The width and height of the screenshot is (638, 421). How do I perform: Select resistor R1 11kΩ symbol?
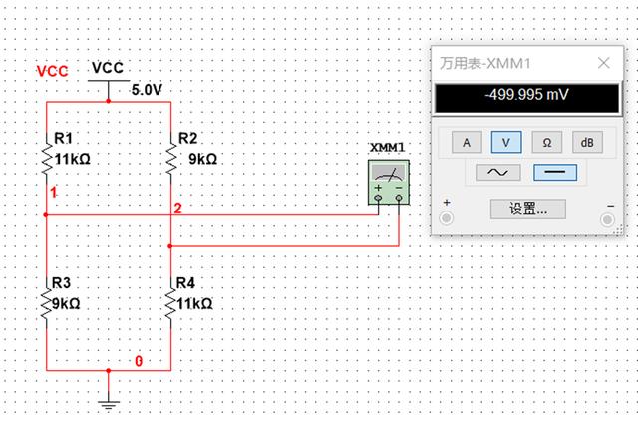pyautogui.click(x=47, y=158)
